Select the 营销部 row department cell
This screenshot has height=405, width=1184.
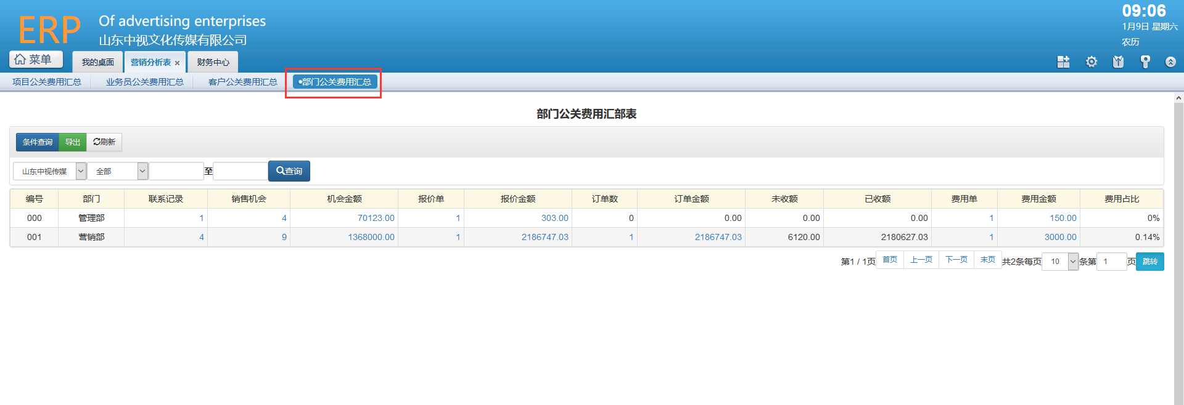[91, 237]
